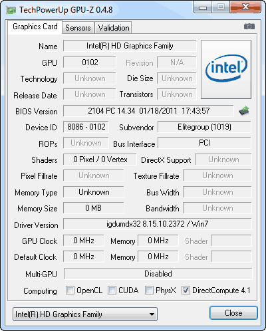The image size is (266, 331).
Task: Click the Close button
Action: pos(233,313)
